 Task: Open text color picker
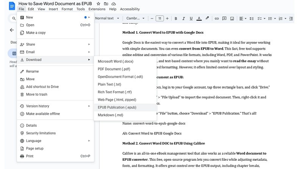click(199, 19)
